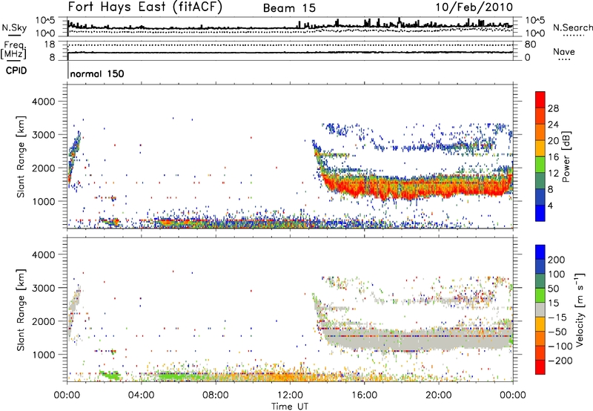The image size is (593, 411).
Task: Click the 'Power [dB]' colorbar label
Action: pyautogui.click(x=566, y=157)
